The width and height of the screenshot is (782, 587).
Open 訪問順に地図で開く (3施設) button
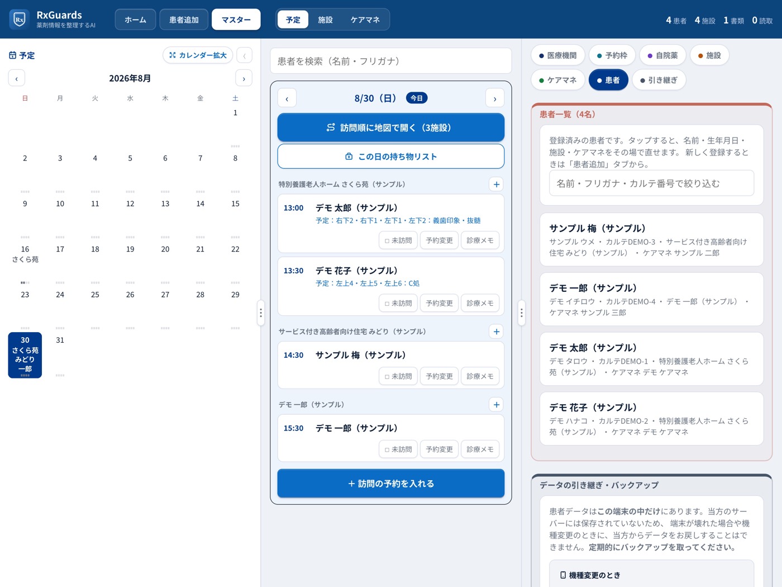click(x=391, y=127)
